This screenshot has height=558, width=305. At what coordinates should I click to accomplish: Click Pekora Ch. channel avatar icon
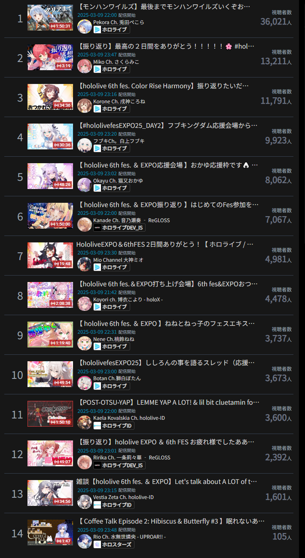(x=84, y=26)
